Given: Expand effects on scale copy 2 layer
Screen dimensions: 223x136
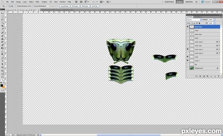Looking at the screenshot, I should pyautogui.click(x=219, y=42).
